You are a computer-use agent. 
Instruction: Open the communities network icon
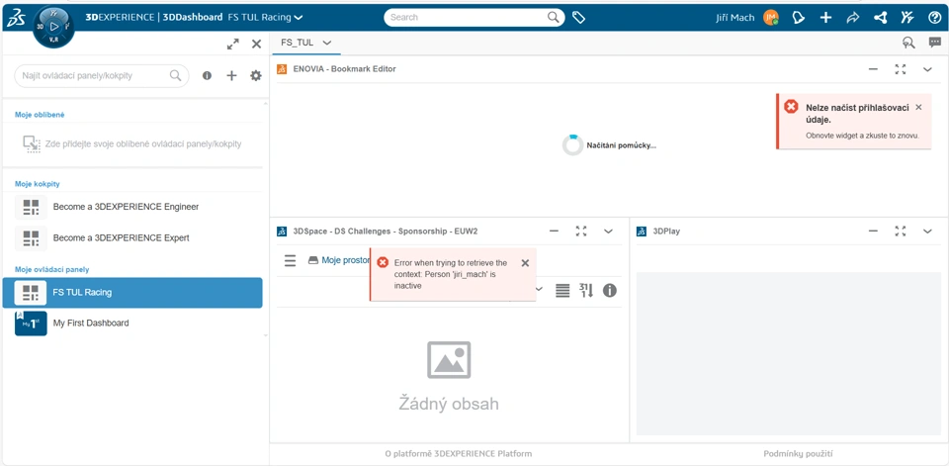(880, 18)
